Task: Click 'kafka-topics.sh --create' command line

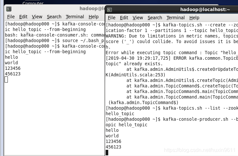Action: [x=172, y=25]
